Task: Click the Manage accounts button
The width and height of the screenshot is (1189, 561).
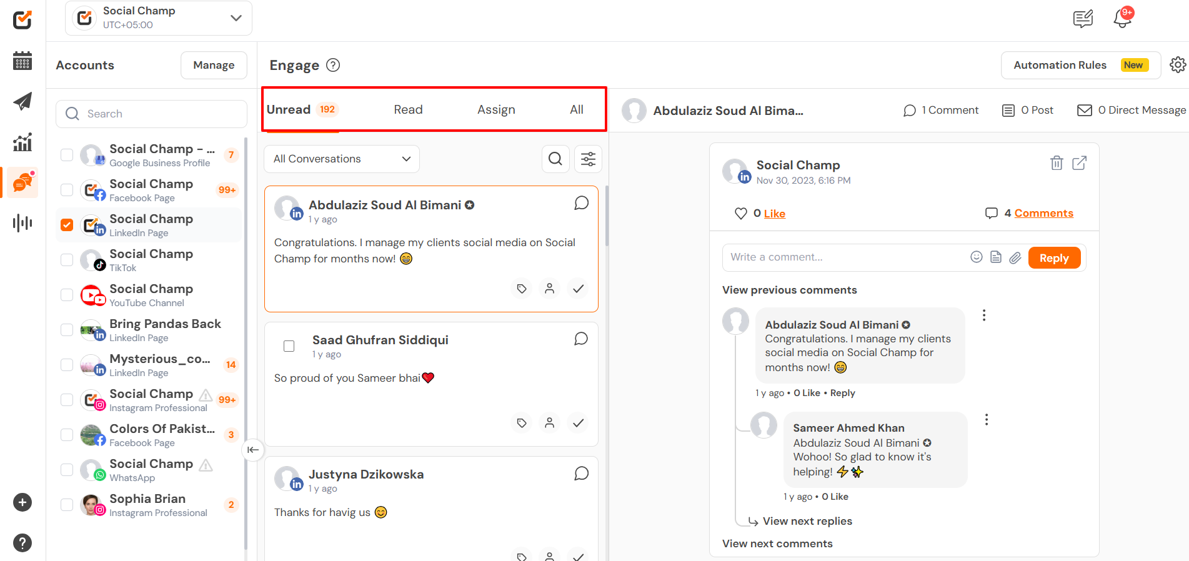Action: click(214, 65)
